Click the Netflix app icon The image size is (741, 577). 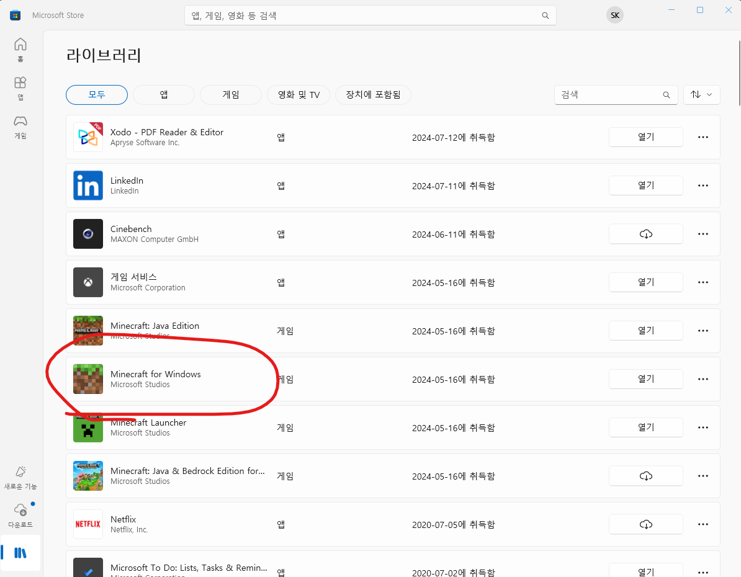point(88,524)
